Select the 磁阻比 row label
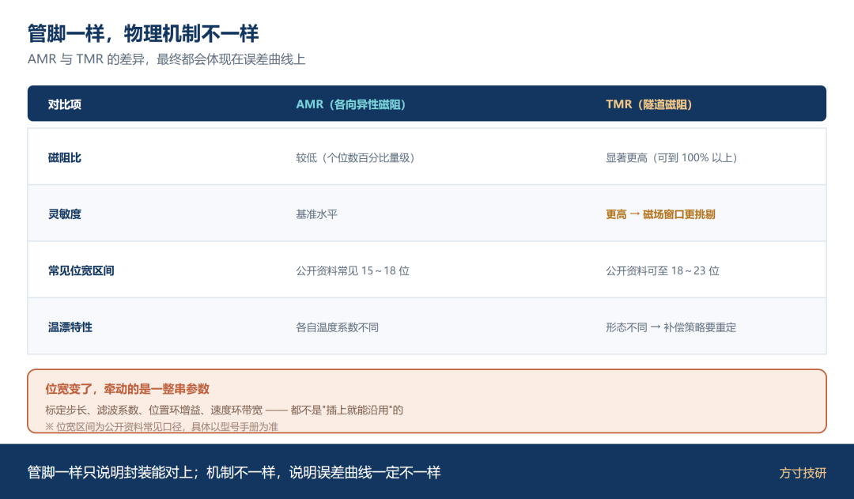 64,158
